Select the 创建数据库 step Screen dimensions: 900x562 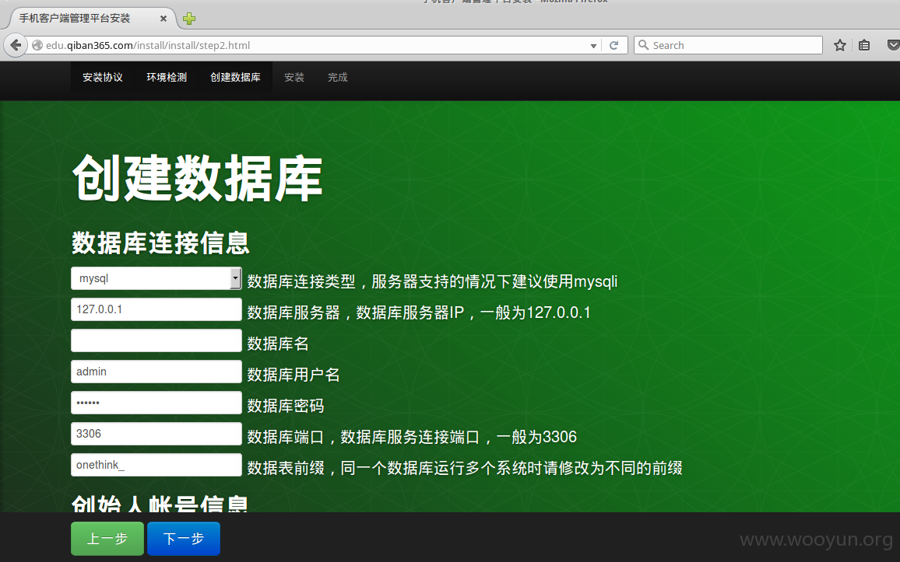(x=235, y=77)
